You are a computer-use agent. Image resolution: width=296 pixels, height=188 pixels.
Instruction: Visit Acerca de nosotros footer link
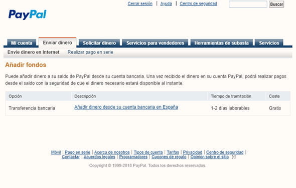(112, 152)
